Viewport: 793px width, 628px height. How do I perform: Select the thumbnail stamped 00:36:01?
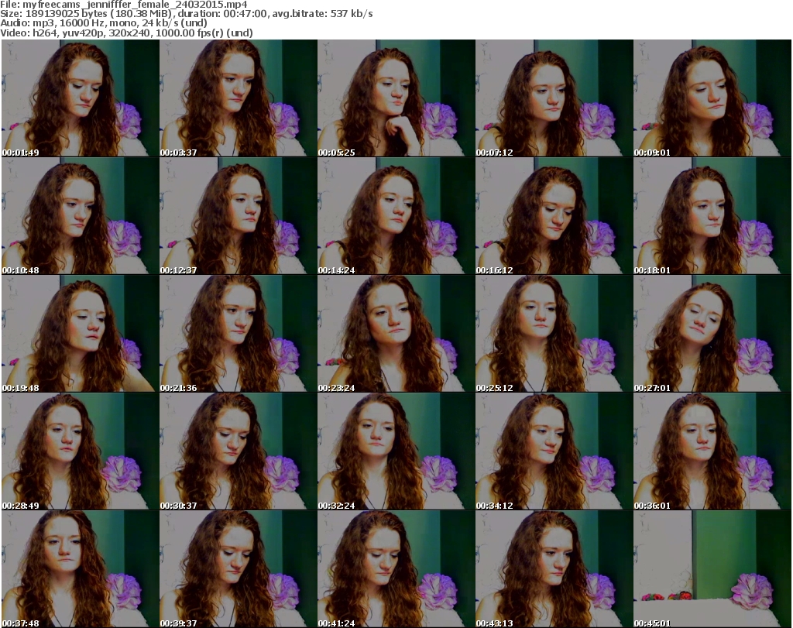(x=712, y=451)
